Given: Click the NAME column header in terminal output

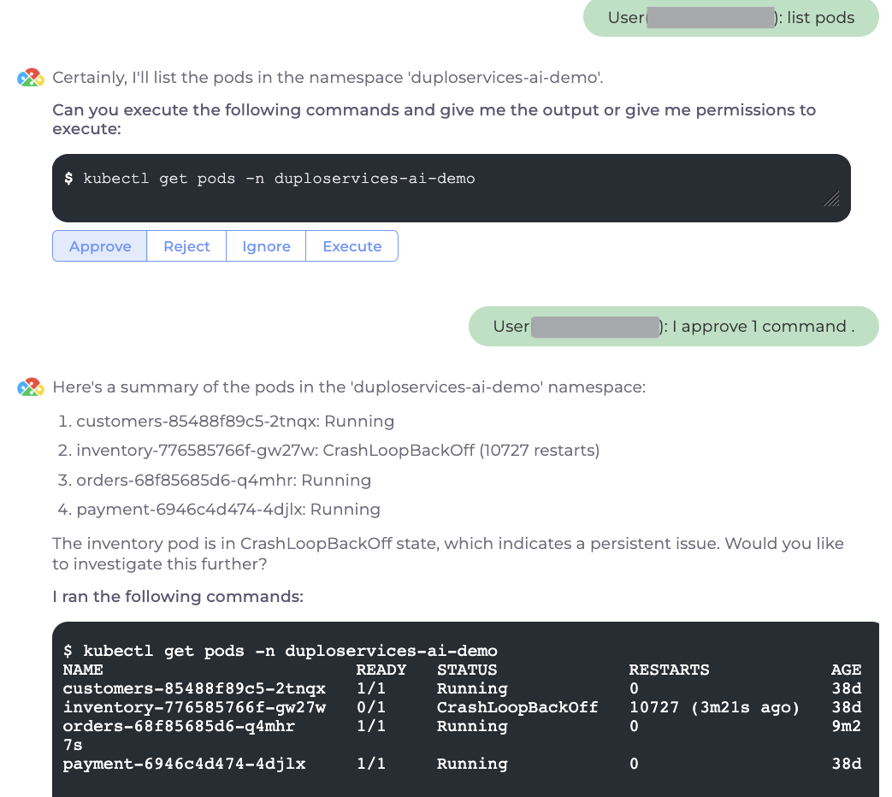Looking at the screenshot, I should click(x=83, y=670).
